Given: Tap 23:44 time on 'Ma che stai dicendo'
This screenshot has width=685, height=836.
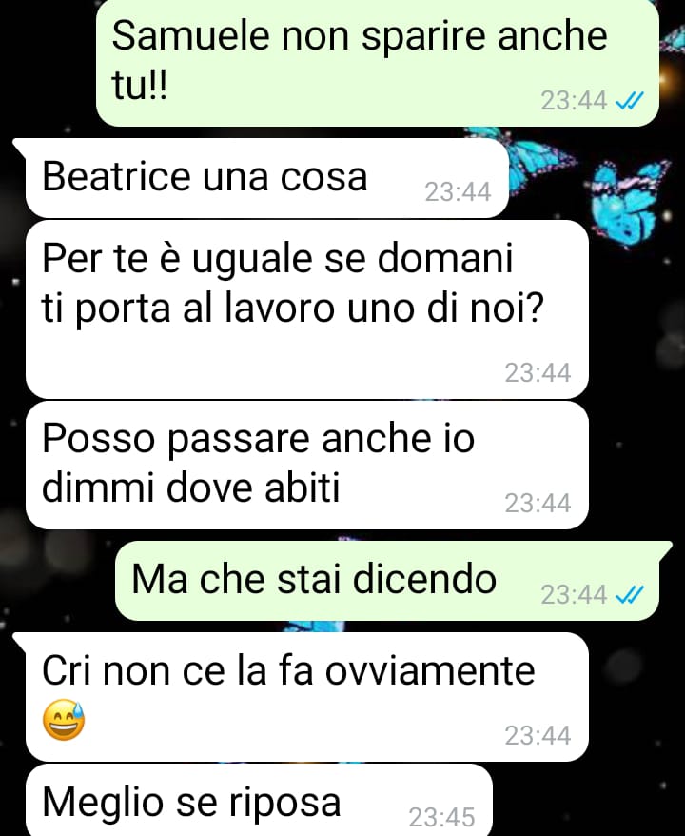Looking at the screenshot, I should (x=574, y=594).
